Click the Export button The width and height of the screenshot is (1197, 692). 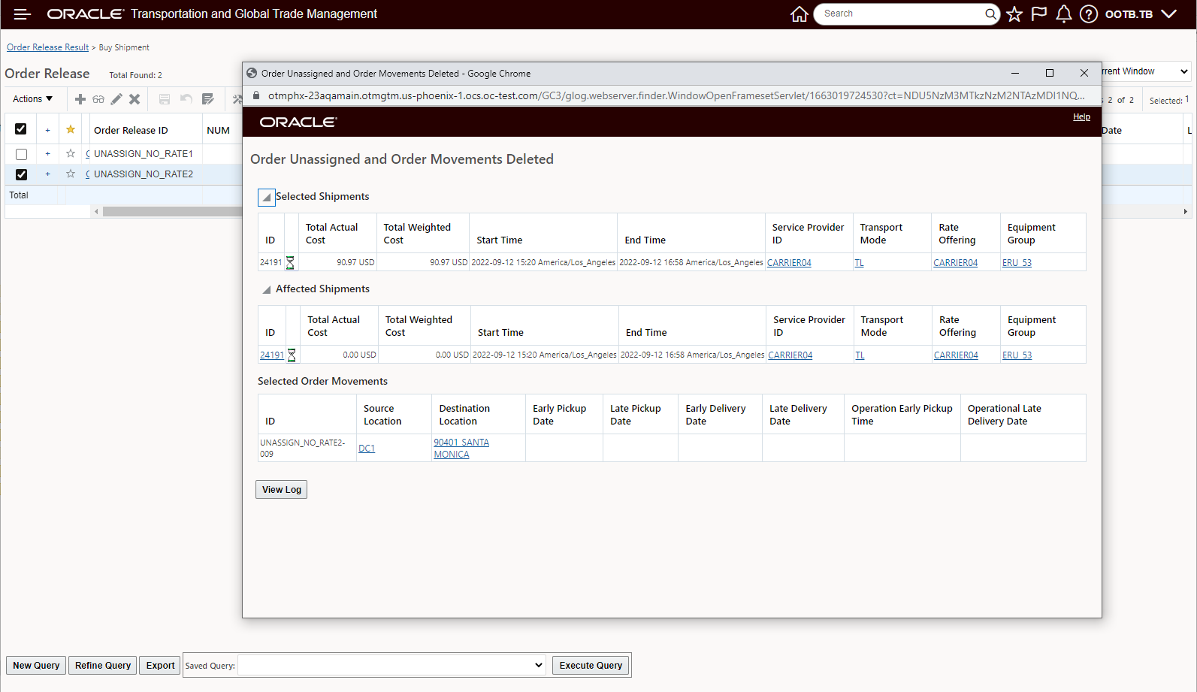[161, 666]
